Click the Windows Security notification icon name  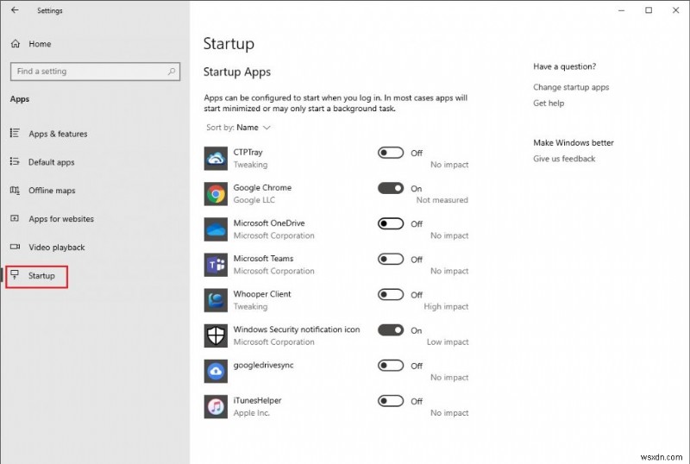click(297, 329)
